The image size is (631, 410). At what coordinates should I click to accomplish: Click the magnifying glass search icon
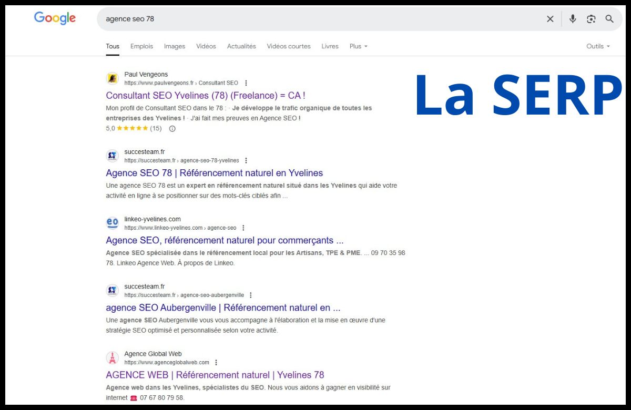point(609,19)
